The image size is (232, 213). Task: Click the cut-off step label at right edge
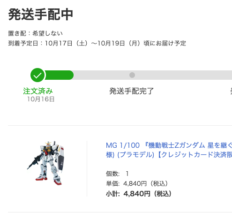coord(231,91)
